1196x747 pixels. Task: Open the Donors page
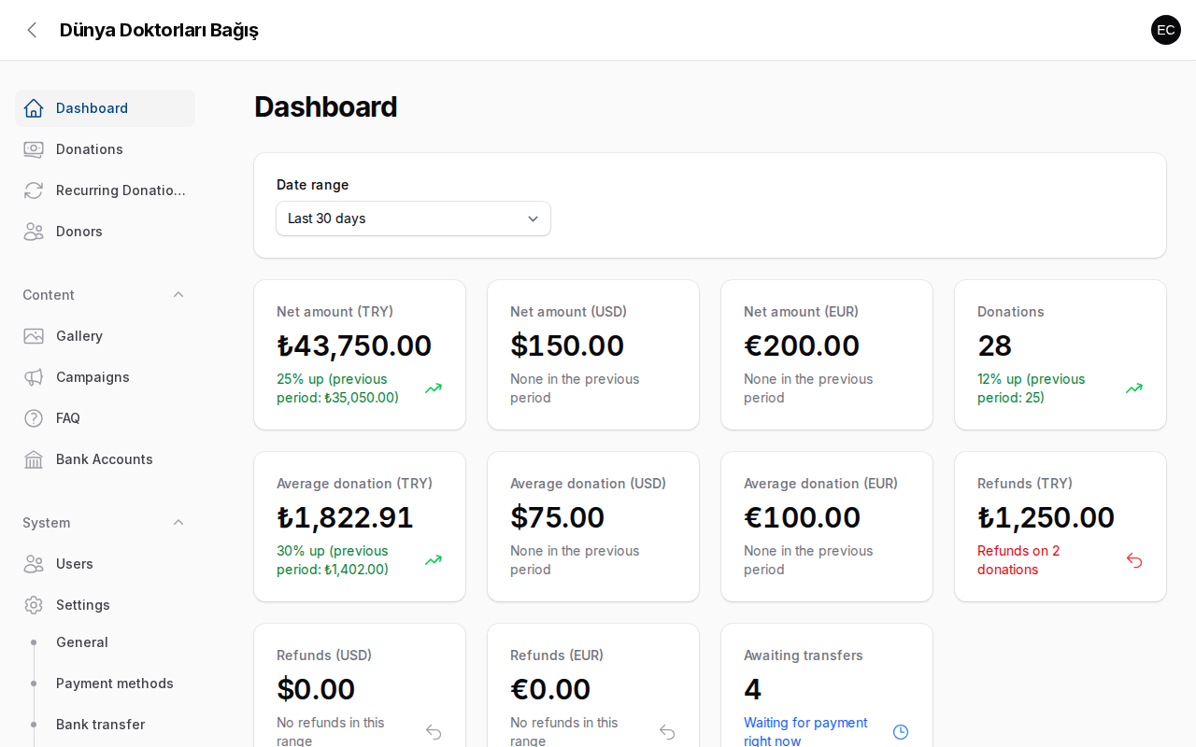[x=105, y=232]
